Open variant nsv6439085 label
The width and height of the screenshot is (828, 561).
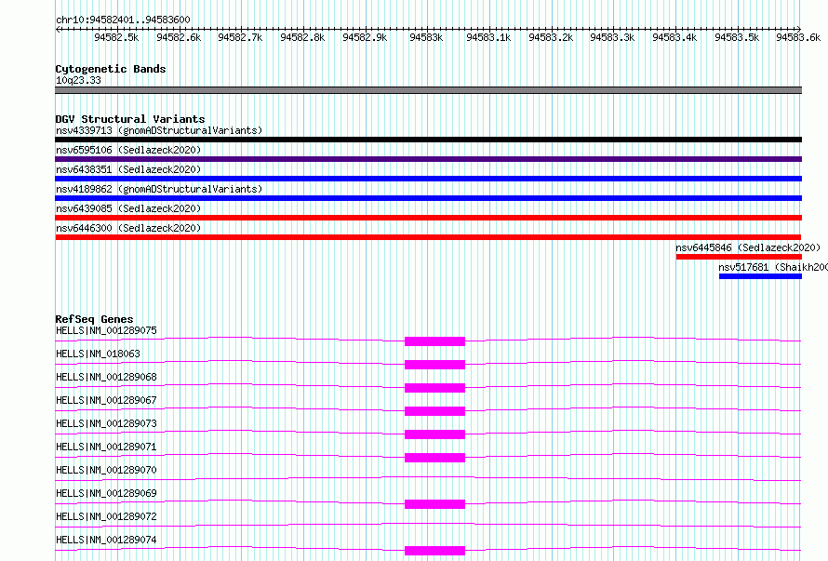pyautogui.click(x=128, y=208)
